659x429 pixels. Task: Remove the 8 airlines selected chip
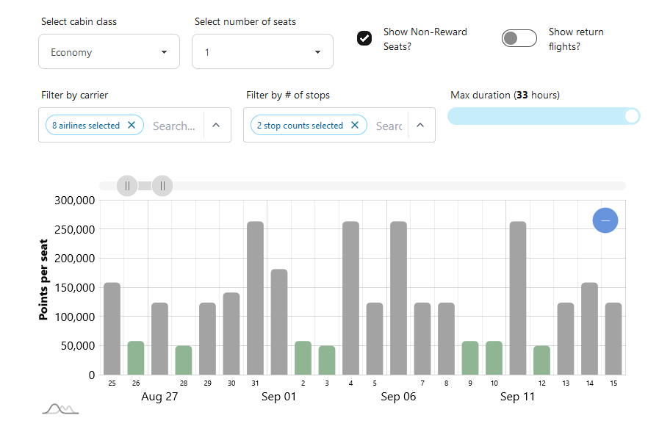132,125
